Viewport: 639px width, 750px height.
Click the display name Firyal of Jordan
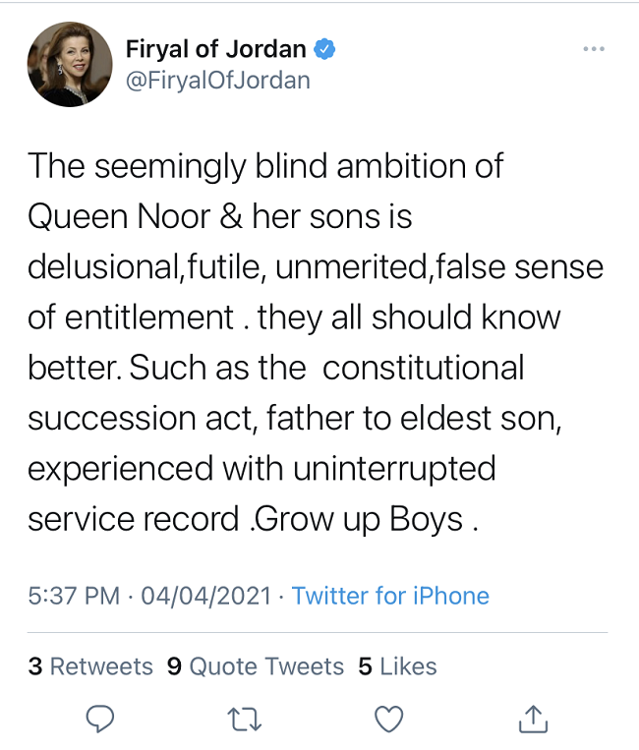pyautogui.click(x=215, y=49)
